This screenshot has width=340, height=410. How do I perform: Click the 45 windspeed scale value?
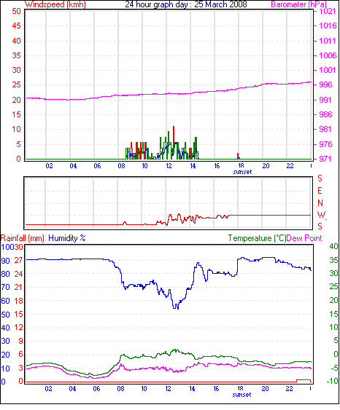(17, 26)
